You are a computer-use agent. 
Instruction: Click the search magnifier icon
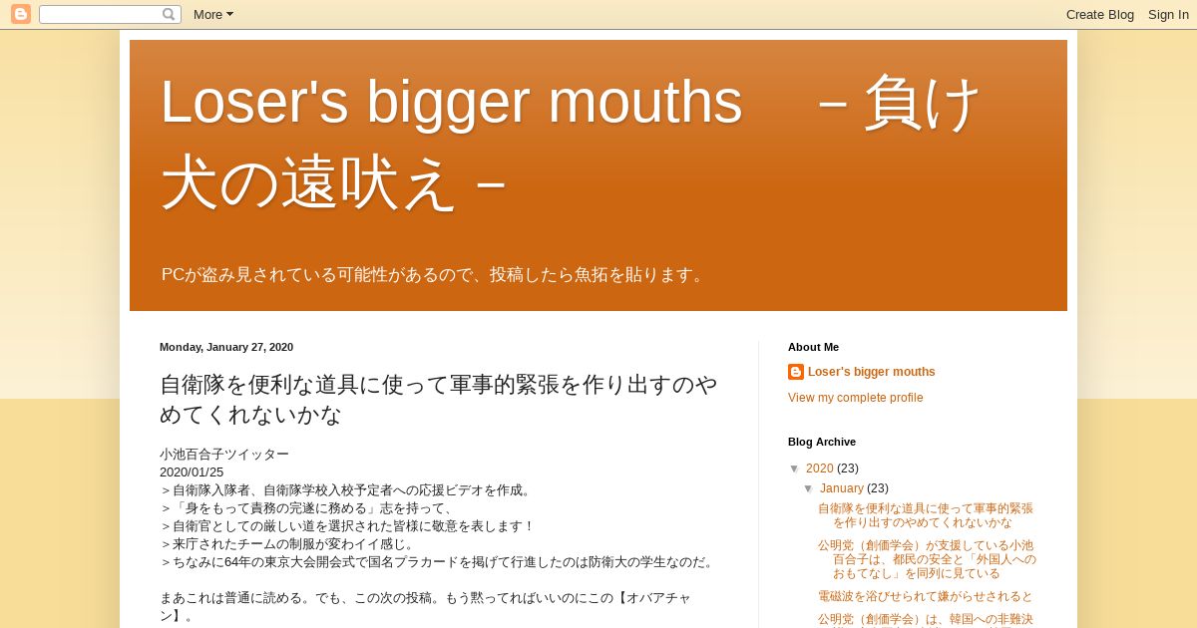pos(169,14)
